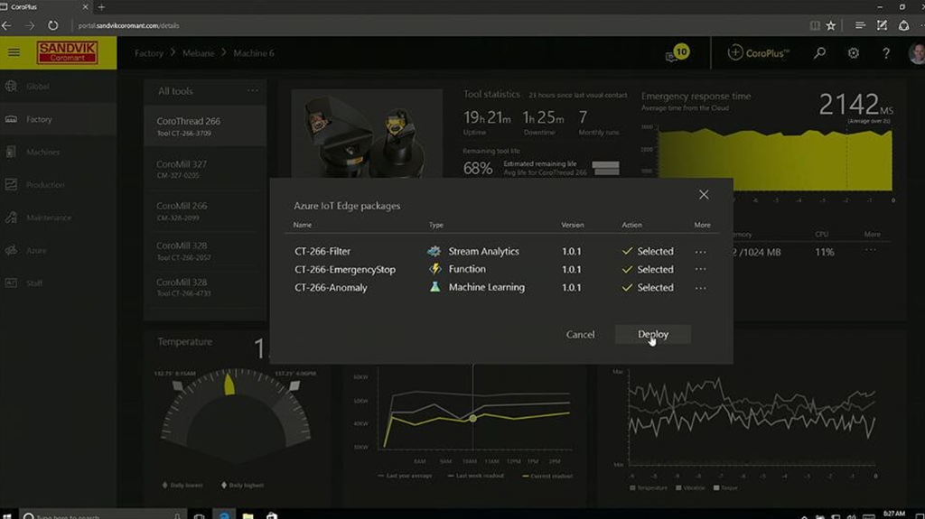Screen dimensions: 925x519
Task: Add page to favorites star icon
Action: pyautogui.click(x=831, y=25)
